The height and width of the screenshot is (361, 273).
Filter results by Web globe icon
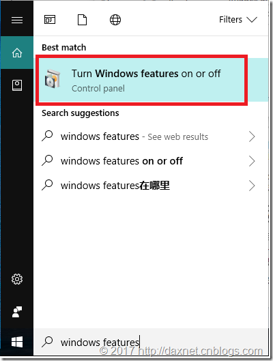pyautogui.click(x=115, y=20)
